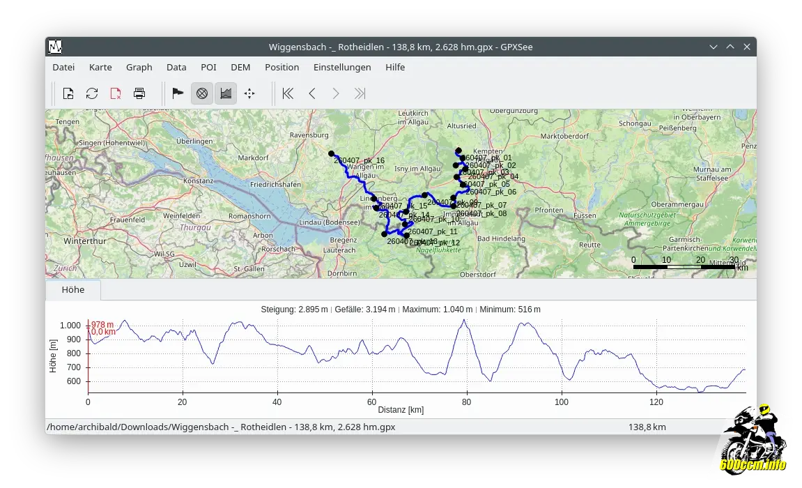Jump to last file icon
802x488 pixels.
[x=360, y=93]
